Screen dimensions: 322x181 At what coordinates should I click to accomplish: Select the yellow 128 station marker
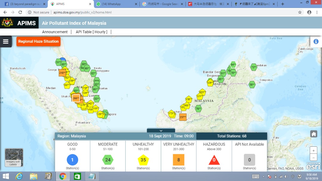coord(100,114)
